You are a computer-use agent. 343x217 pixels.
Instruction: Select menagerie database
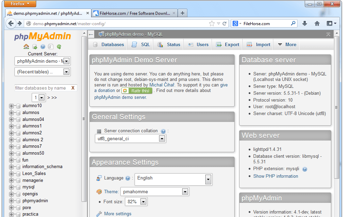(x=32, y=180)
